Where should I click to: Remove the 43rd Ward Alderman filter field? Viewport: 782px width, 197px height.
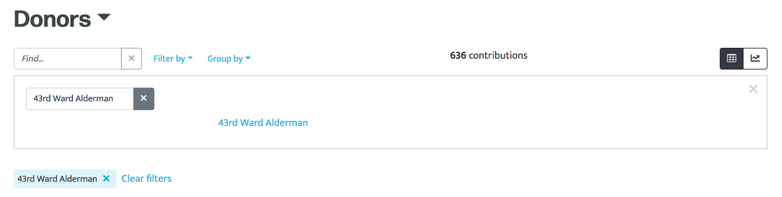(144, 99)
